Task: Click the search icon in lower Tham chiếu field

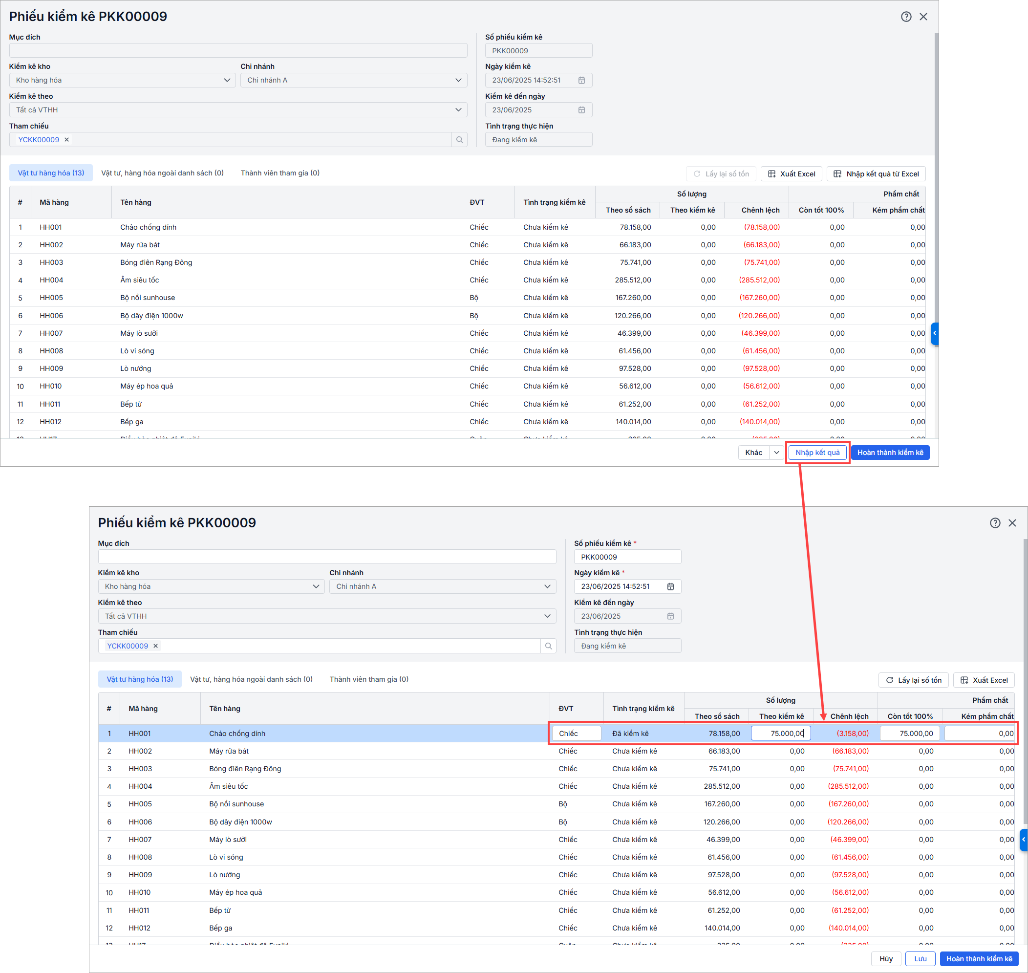Action: tap(548, 646)
